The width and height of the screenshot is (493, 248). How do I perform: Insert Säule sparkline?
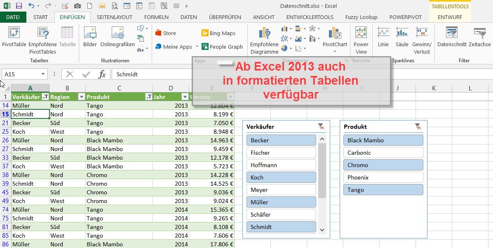click(402, 37)
